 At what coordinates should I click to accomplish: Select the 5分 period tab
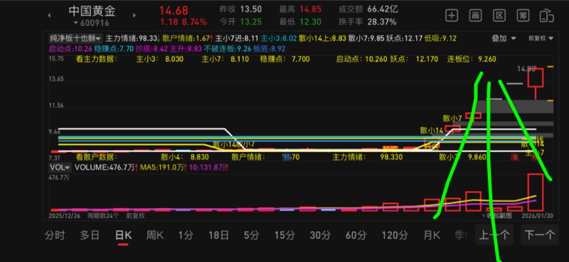251,235
